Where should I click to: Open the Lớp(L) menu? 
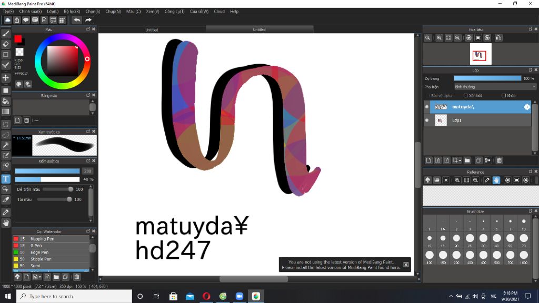[x=53, y=12]
